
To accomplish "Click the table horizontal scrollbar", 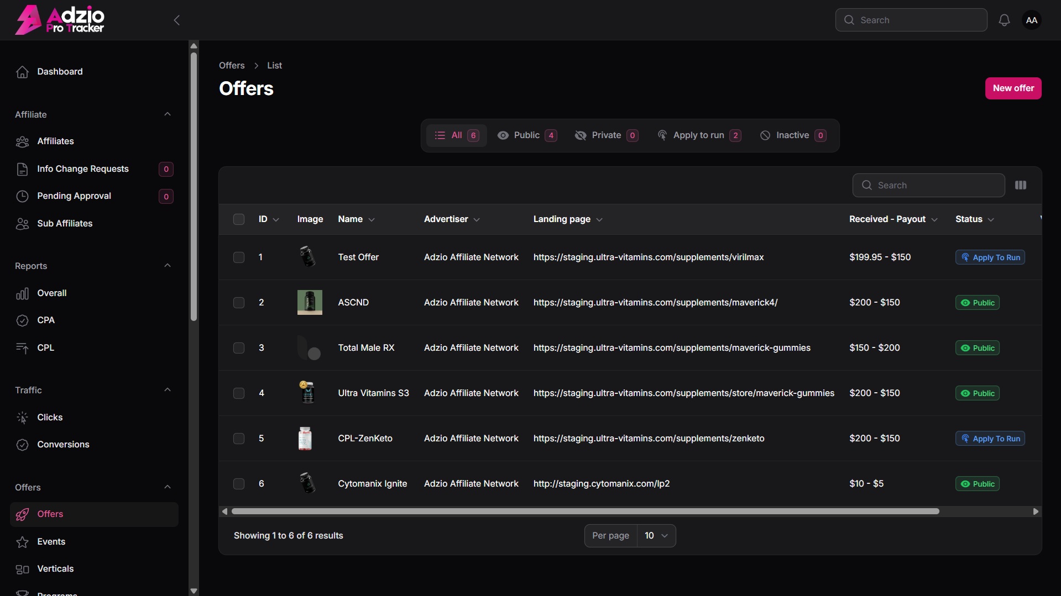I will point(585,511).
